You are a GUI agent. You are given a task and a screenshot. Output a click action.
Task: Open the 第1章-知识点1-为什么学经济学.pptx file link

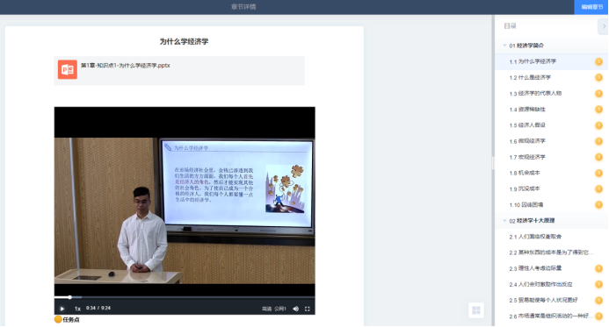(126, 66)
